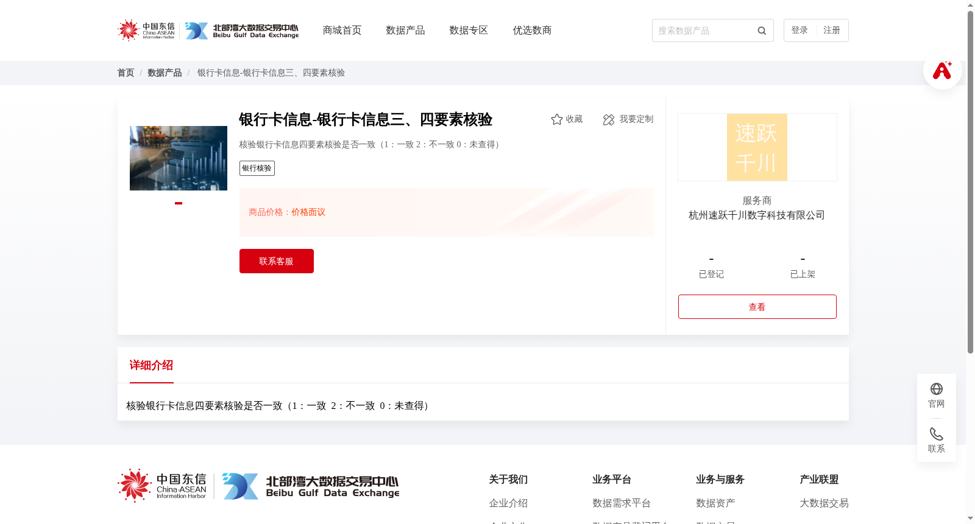
Task: Click the footer heading 业务与服务
Action: point(720,480)
